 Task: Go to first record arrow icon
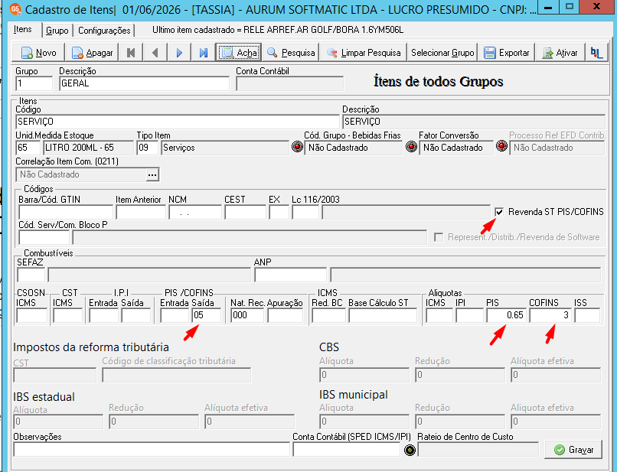point(131,53)
